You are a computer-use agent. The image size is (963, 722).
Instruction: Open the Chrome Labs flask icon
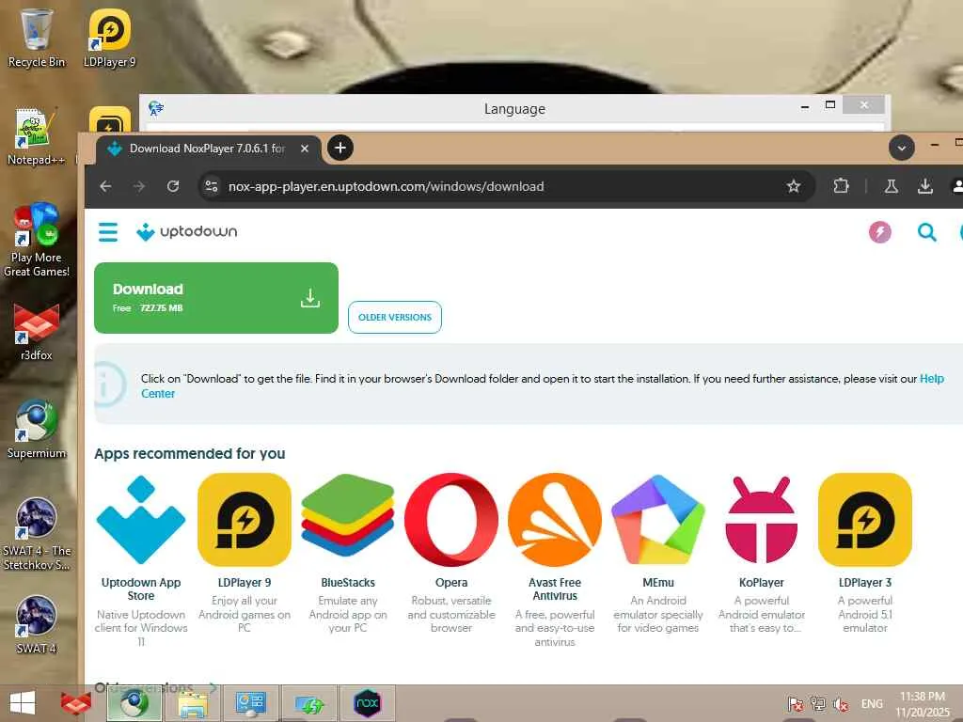pyautogui.click(x=892, y=186)
